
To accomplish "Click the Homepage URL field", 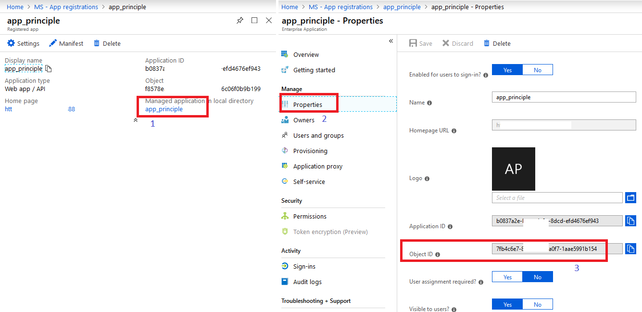I will (564, 125).
